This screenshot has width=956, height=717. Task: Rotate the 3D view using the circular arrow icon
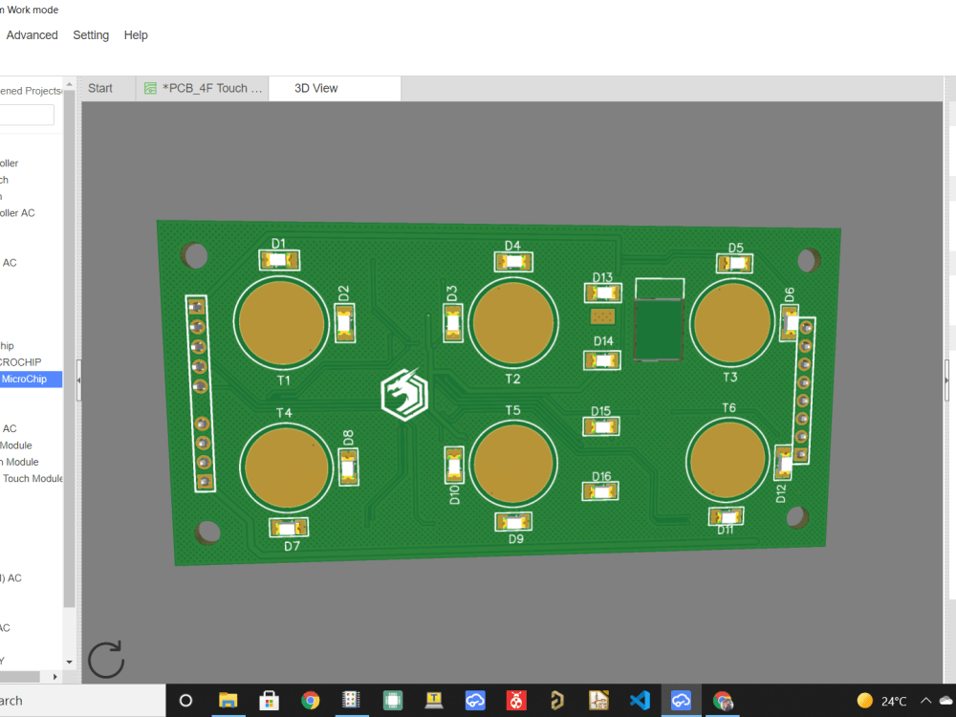click(x=105, y=659)
